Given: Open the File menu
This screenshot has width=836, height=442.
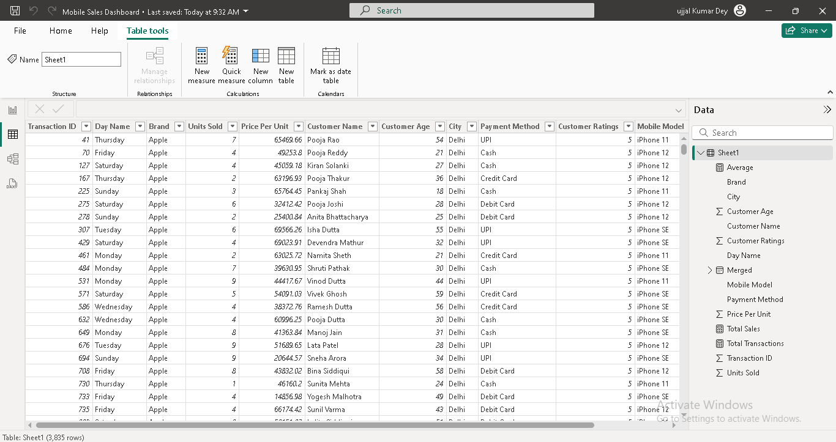Looking at the screenshot, I should [20, 31].
